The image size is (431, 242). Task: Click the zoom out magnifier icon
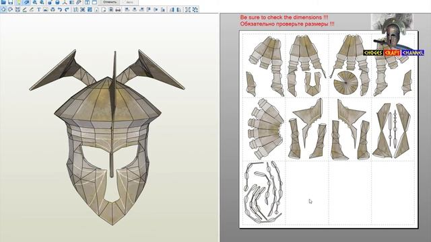[x=42, y=2]
